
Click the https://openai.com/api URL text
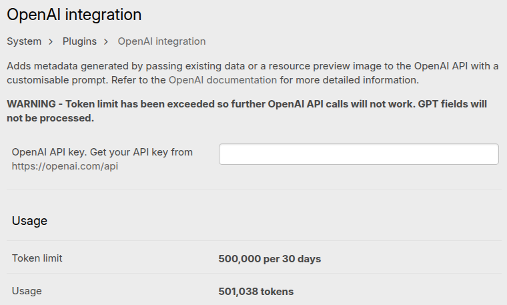pyautogui.click(x=65, y=166)
